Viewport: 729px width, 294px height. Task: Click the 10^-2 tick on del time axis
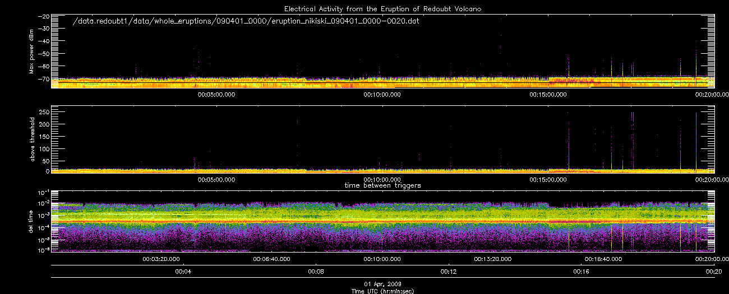tap(43, 203)
